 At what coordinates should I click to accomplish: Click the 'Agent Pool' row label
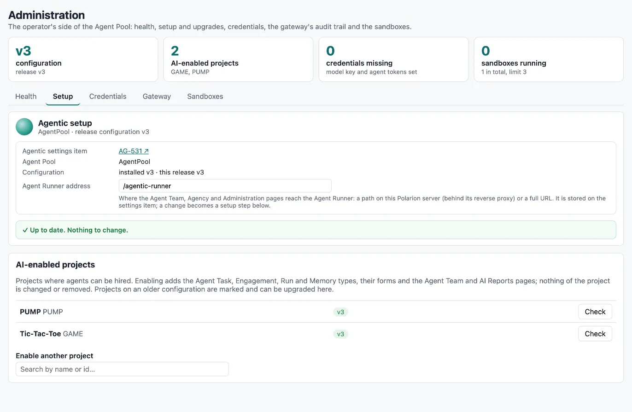coord(39,162)
